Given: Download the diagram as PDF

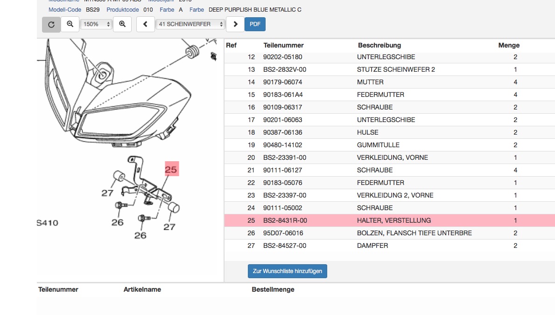Looking at the screenshot, I should pyautogui.click(x=255, y=24).
